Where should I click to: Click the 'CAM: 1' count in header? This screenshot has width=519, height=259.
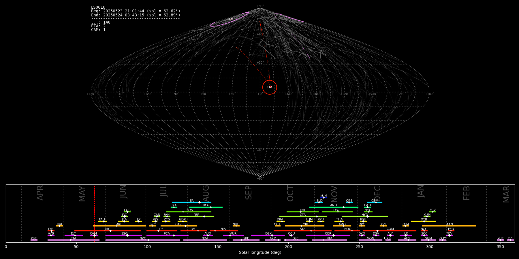click(98, 30)
